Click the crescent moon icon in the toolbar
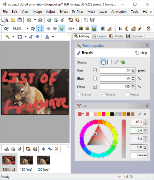This screenshot has width=154, height=180. (127, 29)
